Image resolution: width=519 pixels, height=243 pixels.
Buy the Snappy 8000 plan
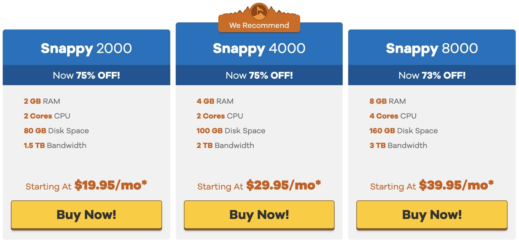[432, 215]
